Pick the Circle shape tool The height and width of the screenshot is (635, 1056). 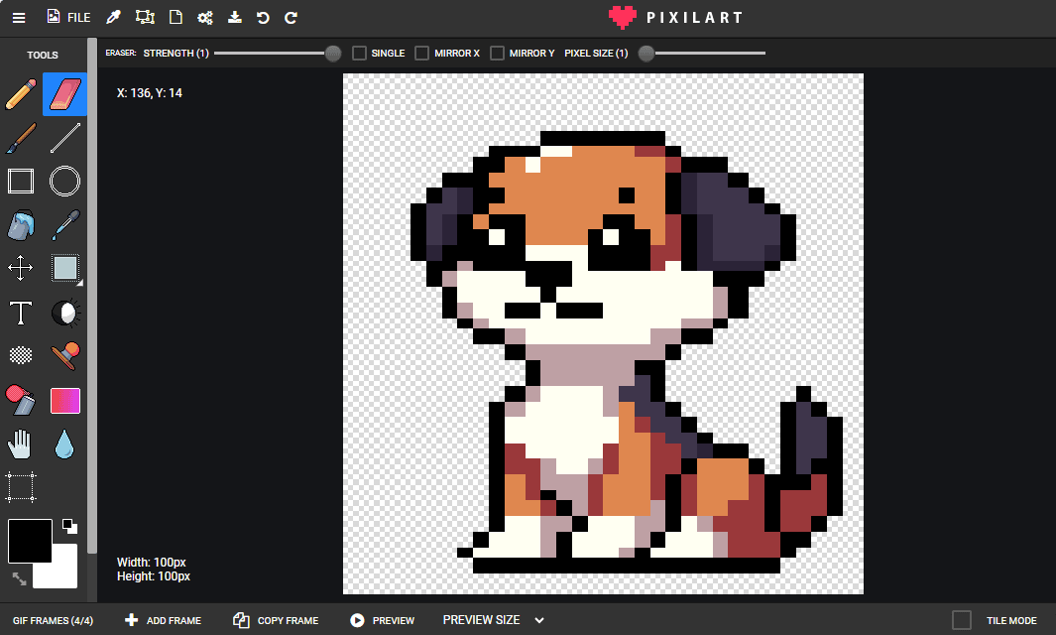[x=65, y=182]
